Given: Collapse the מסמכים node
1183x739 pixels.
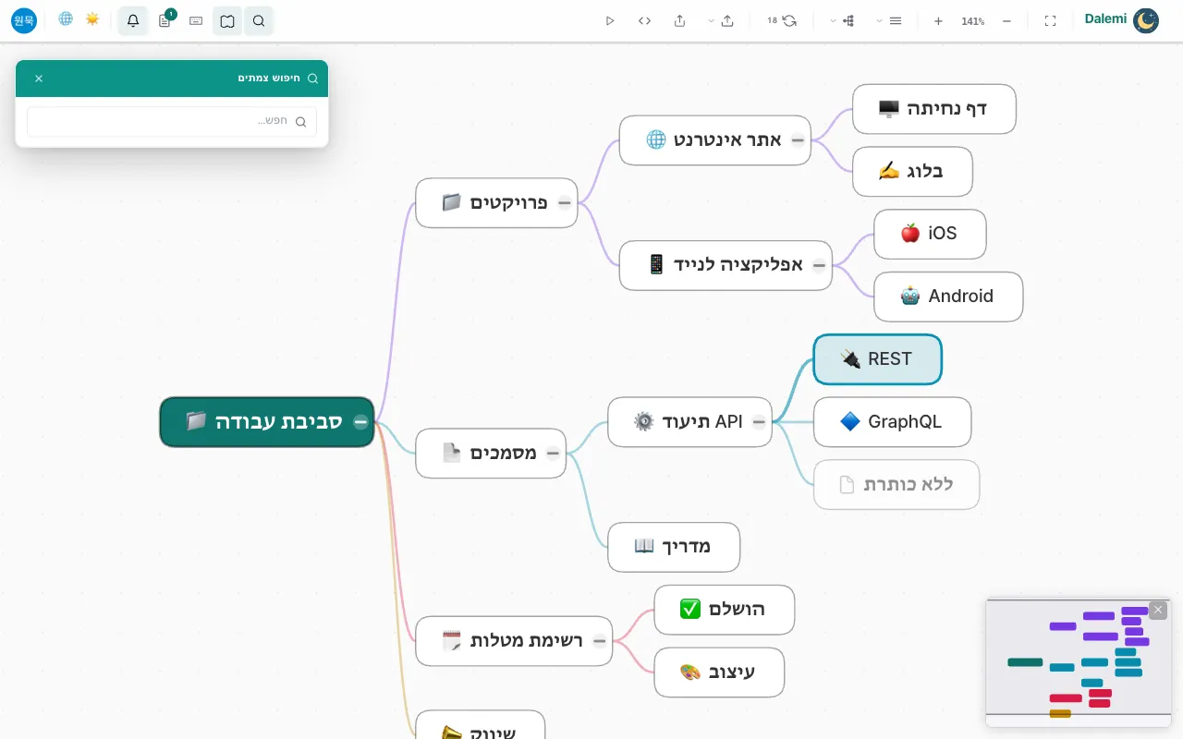Looking at the screenshot, I should pos(553,454).
